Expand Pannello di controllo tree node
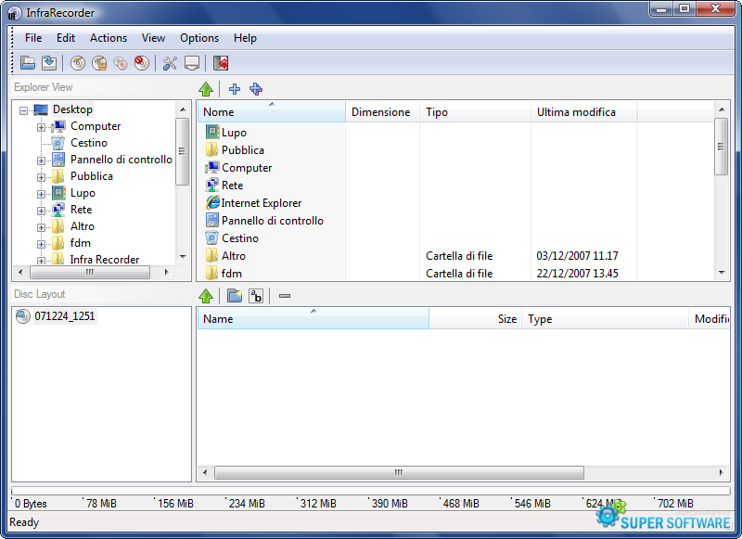The height and width of the screenshot is (539, 742). coord(41,160)
